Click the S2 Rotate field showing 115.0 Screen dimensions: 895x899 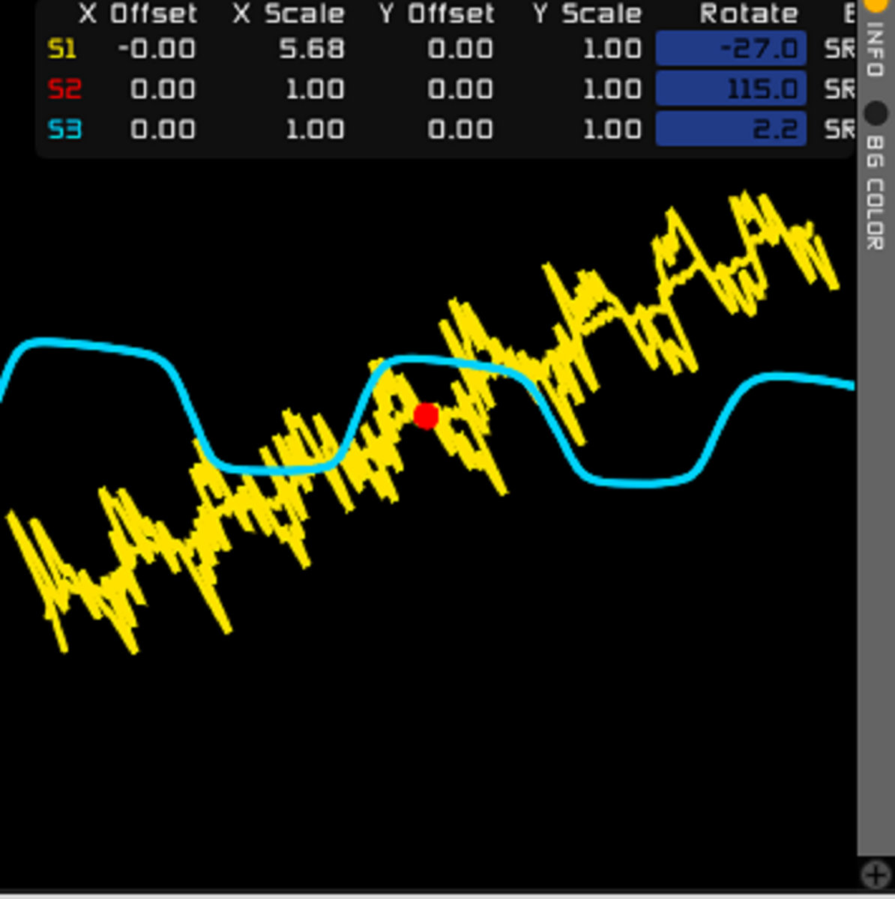[731, 90]
